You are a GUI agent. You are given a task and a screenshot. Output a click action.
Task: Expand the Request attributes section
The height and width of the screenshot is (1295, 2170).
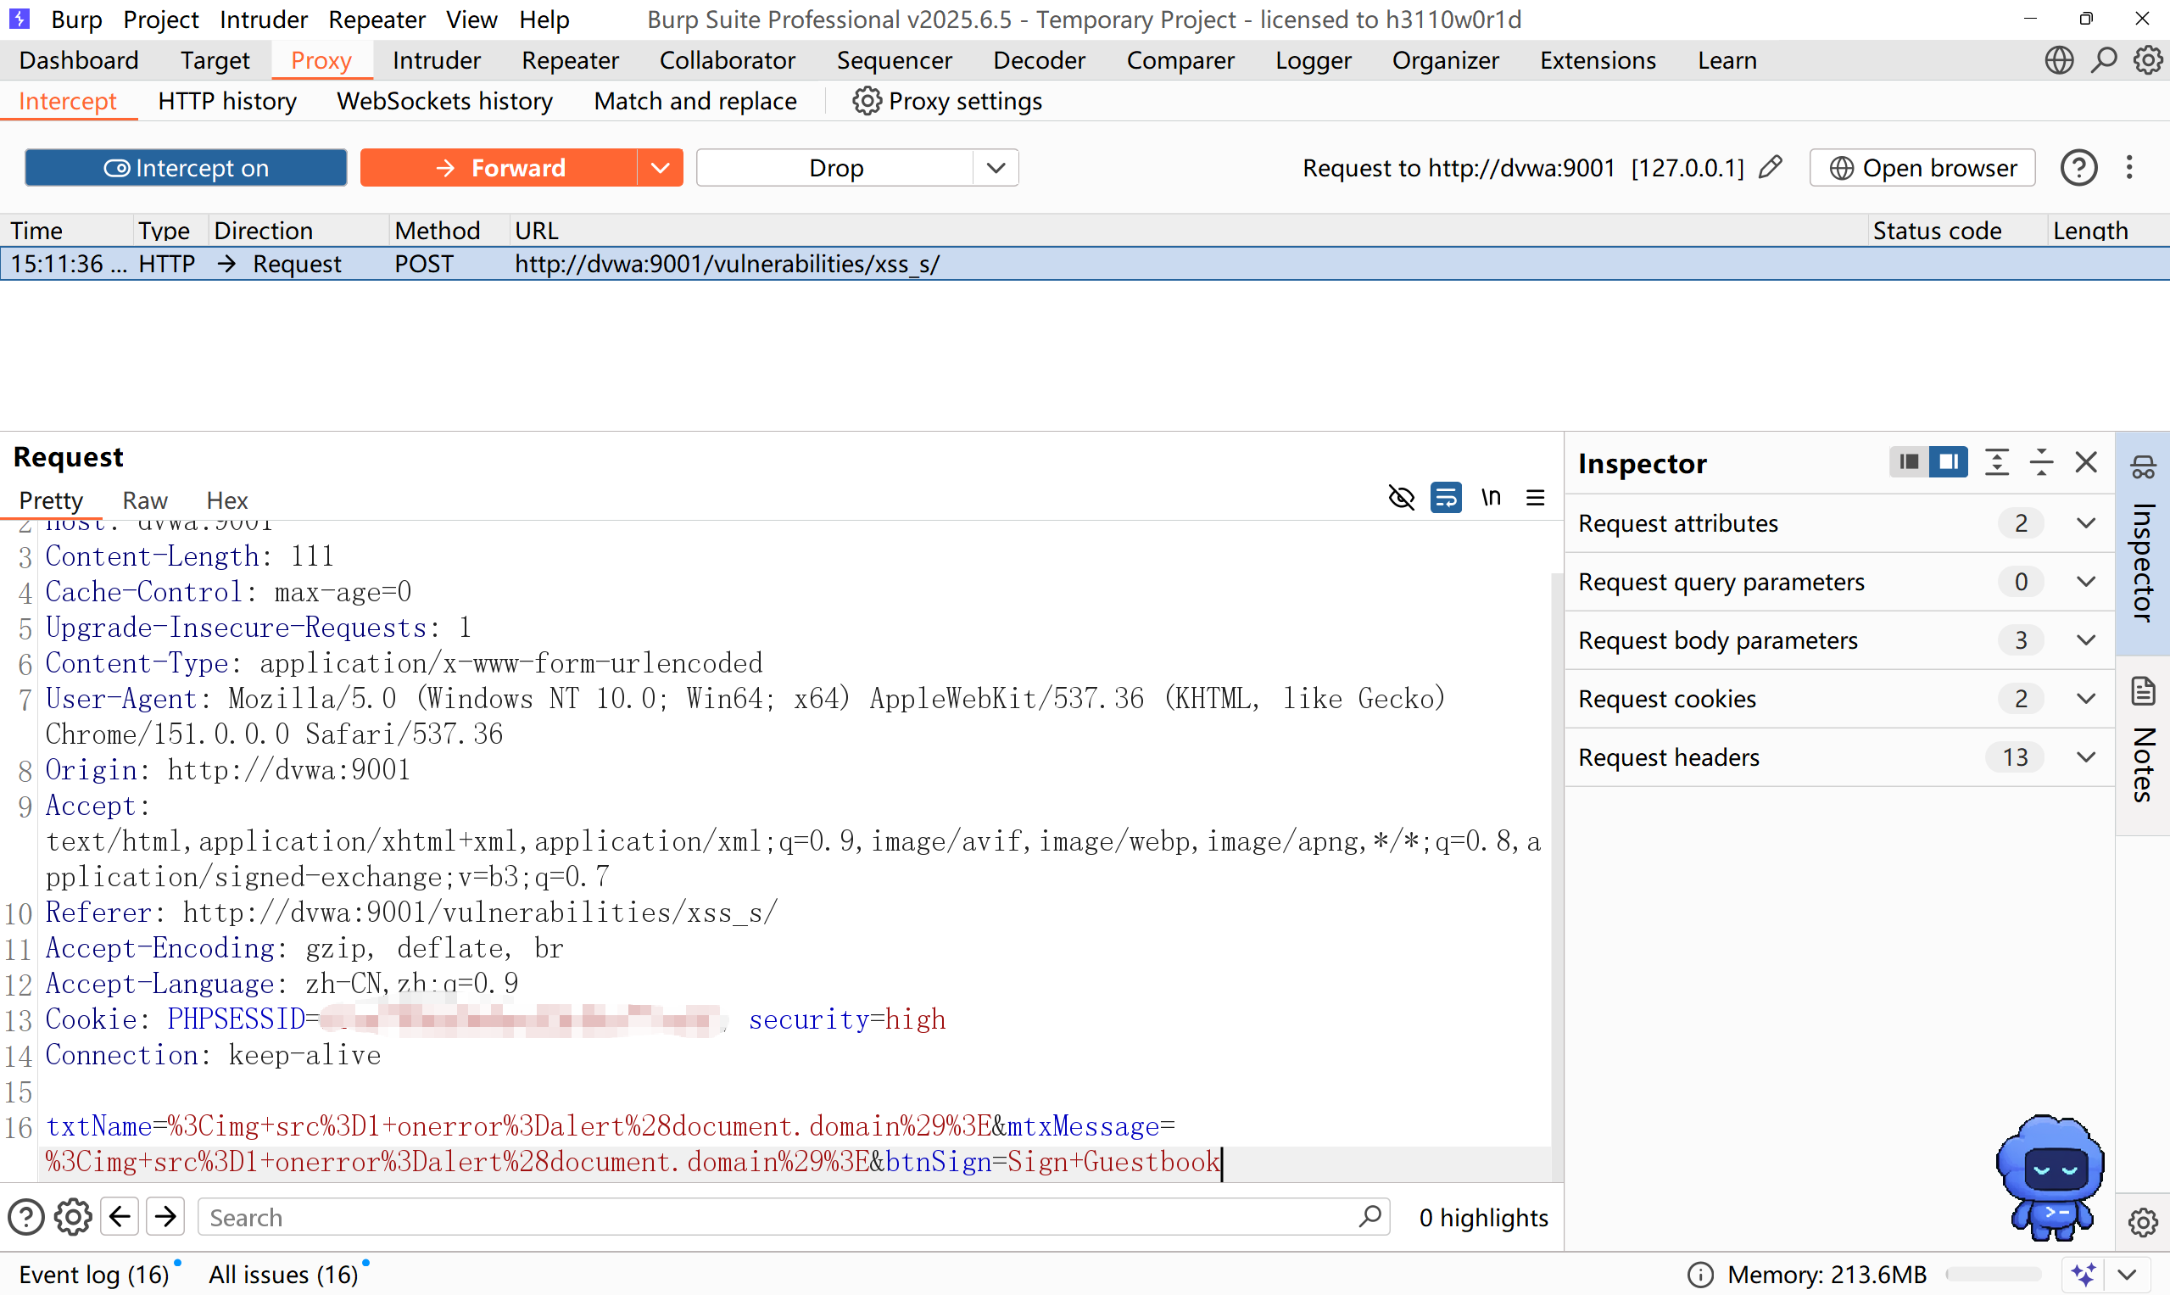click(1840, 522)
